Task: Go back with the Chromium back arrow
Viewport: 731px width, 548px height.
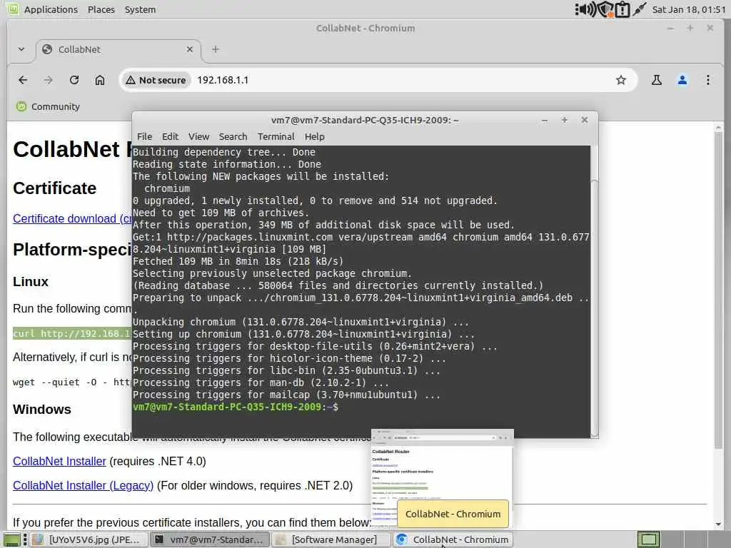Action: 23,80
